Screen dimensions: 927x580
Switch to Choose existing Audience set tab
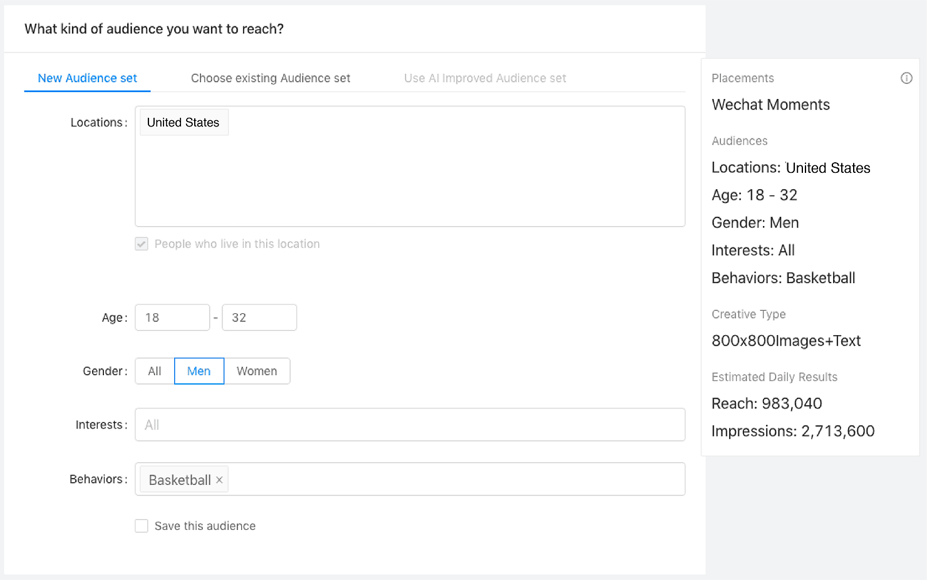click(270, 78)
